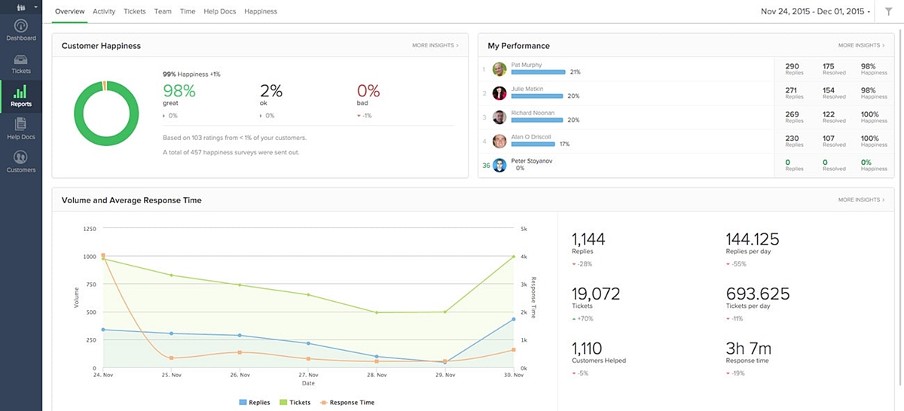The image size is (904, 411).
Task: Switch to the Happiness tab
Action: click(261, 11)
